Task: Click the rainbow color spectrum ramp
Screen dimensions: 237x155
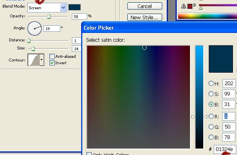Action: tap(208, 16)
